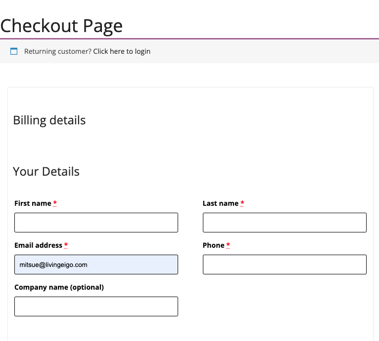The image size is (379, 341).
Task: Click the Company name (optional) label
Action: [59, 287]
